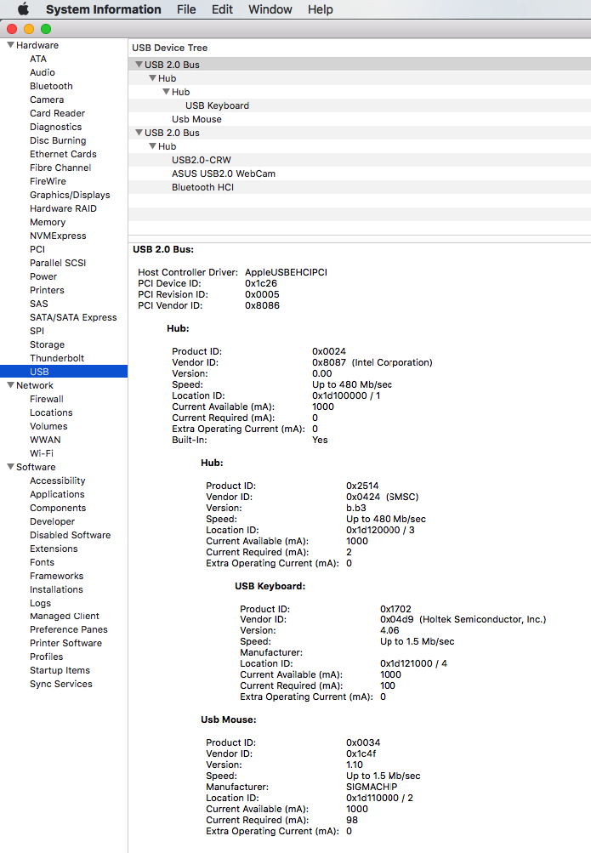View Startup Items in Software section
This screenshot has height=853, width=591.
point(60,670)
